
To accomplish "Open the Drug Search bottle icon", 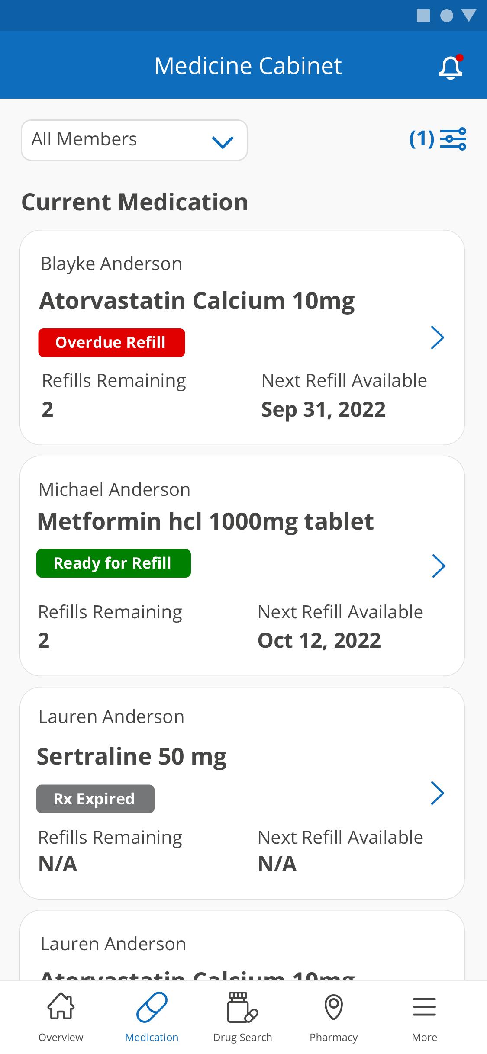I will tap(242, 1007).
